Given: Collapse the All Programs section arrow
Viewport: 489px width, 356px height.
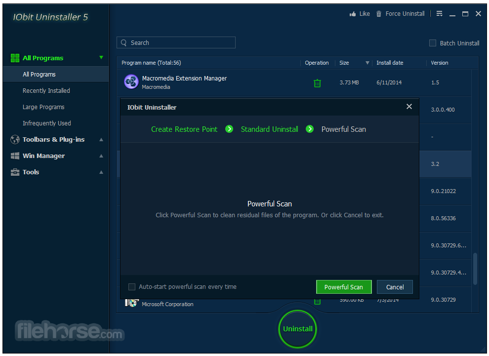Looking at the screenshot, I should 101,57.
